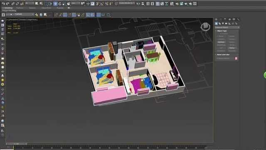Open the selection filter dropdown

point(30,3)
